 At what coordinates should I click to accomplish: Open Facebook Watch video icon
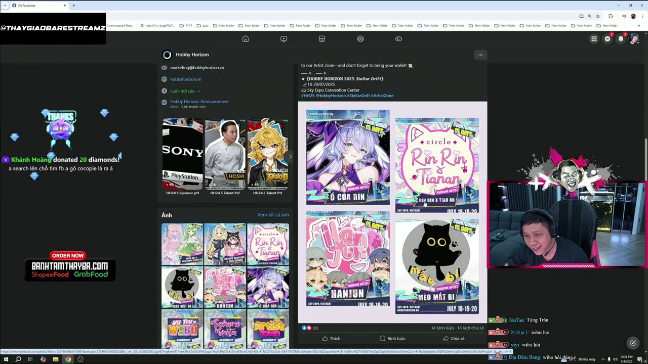[x=283, y=39]
